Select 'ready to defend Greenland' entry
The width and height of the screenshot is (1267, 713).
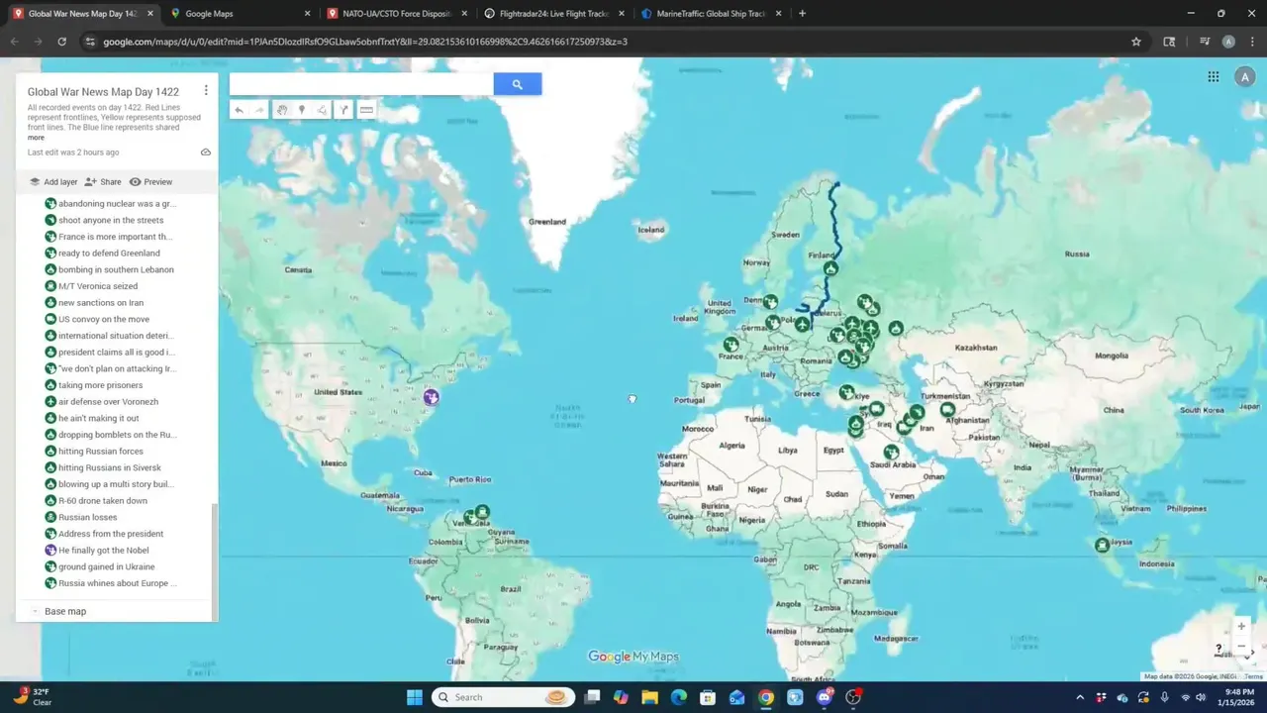pos(109,253)
